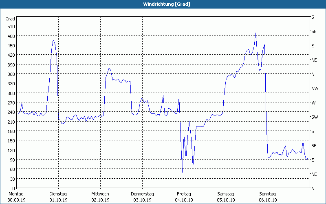
Task: Select the 510 y-axis value
Action: 11,27
